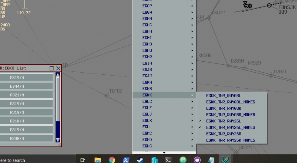Open PowerShell from the taskbar
Image resolution: width=297 pixels, height=163 pixels.
tap(126, 160)
